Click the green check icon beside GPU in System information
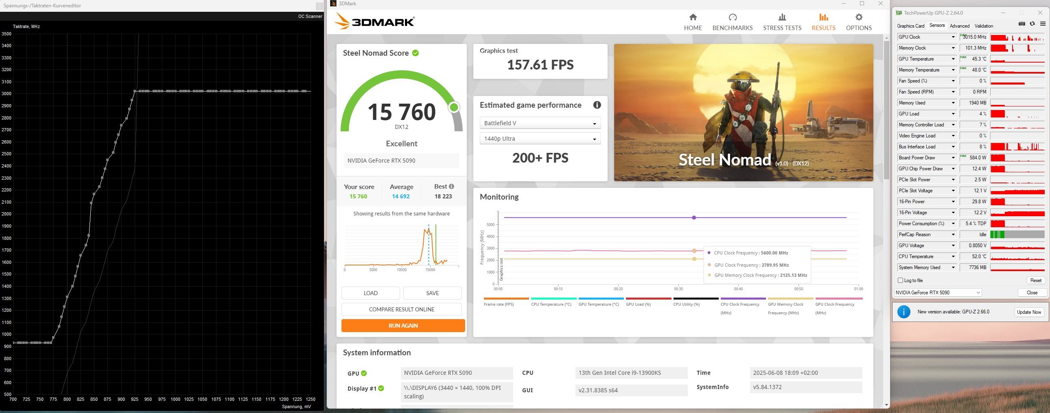 (x=363, y=373)
